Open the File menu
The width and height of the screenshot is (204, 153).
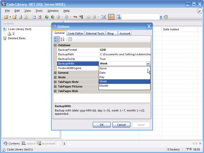(7, 11)
